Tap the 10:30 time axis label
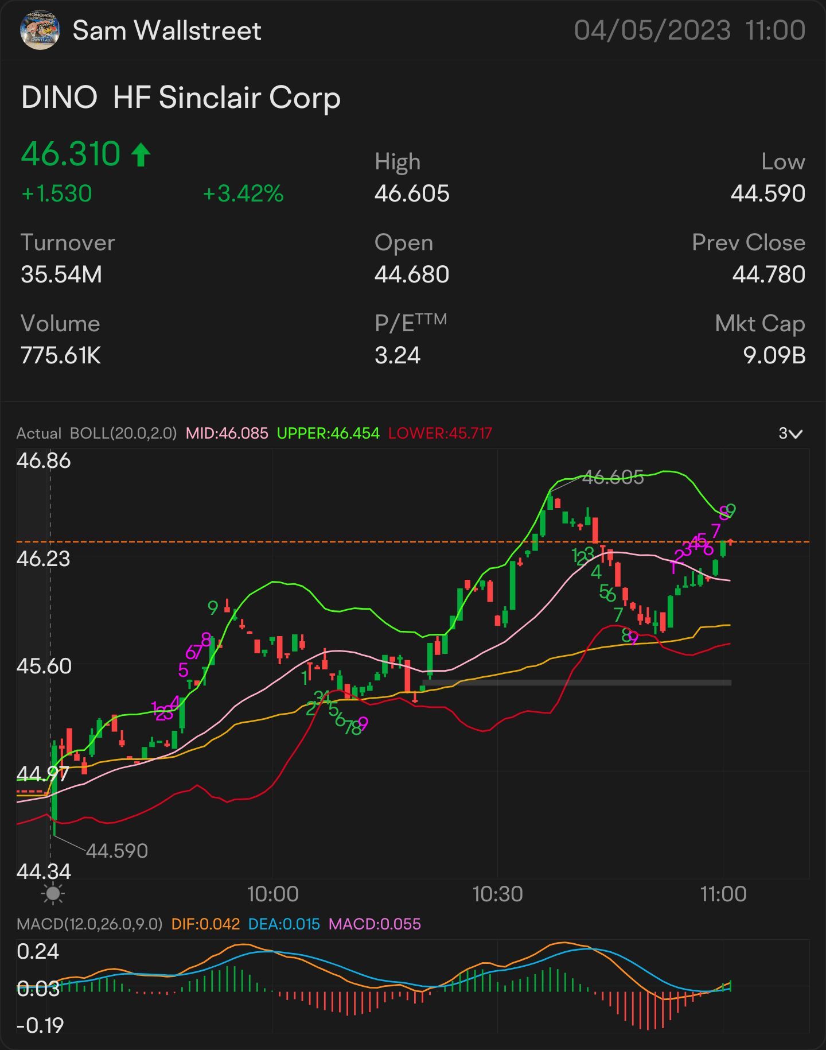Viewport: 826px width, 1050px height. [497, 894]
